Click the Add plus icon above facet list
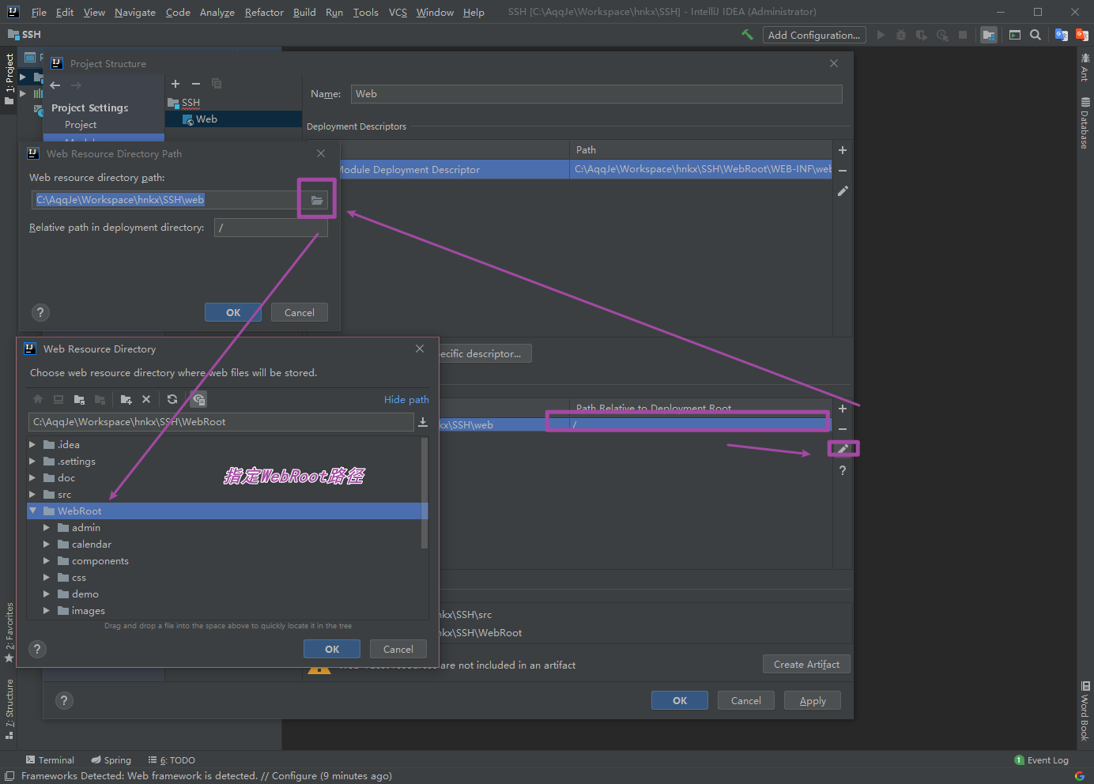 click(x=175, y=84)
